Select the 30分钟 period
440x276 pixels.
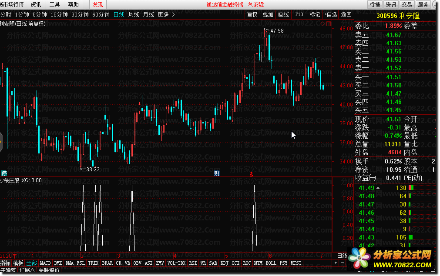(x=80, y=15)
